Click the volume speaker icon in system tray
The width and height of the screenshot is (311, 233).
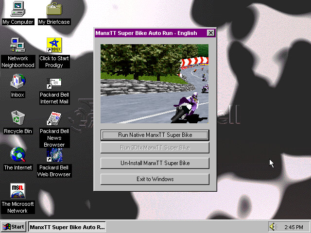tap(273, 227)
